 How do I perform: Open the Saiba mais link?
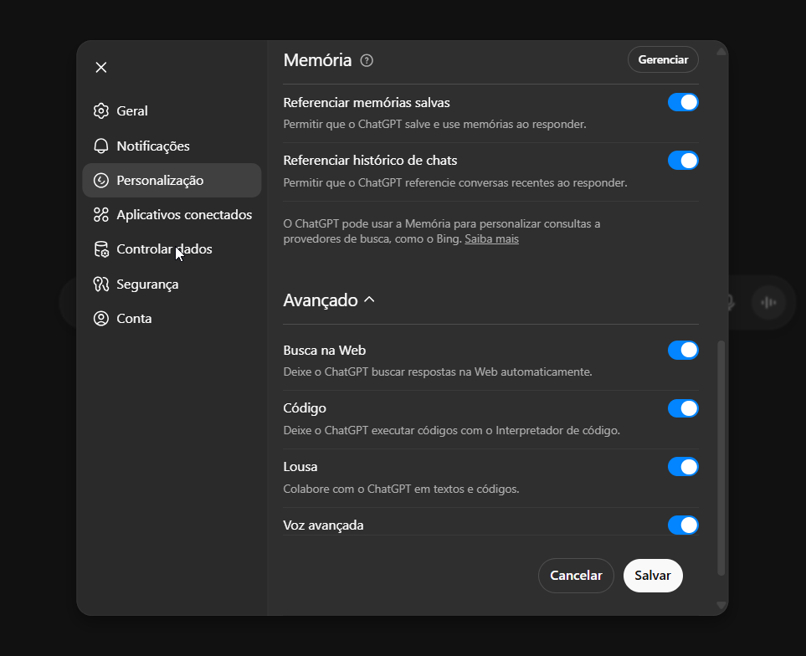[491, 238]
